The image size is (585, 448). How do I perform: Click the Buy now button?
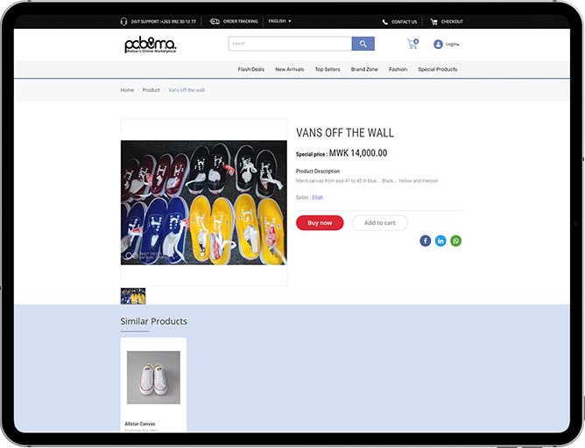pos(320,223)
